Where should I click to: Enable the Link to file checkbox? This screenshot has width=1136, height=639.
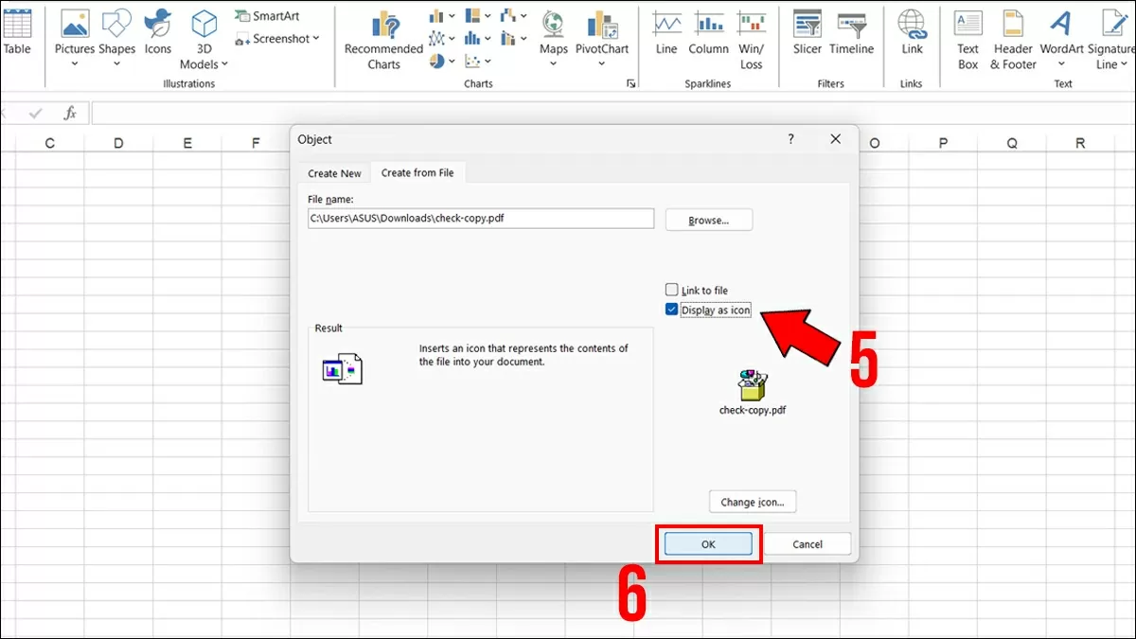coord(672,291)
